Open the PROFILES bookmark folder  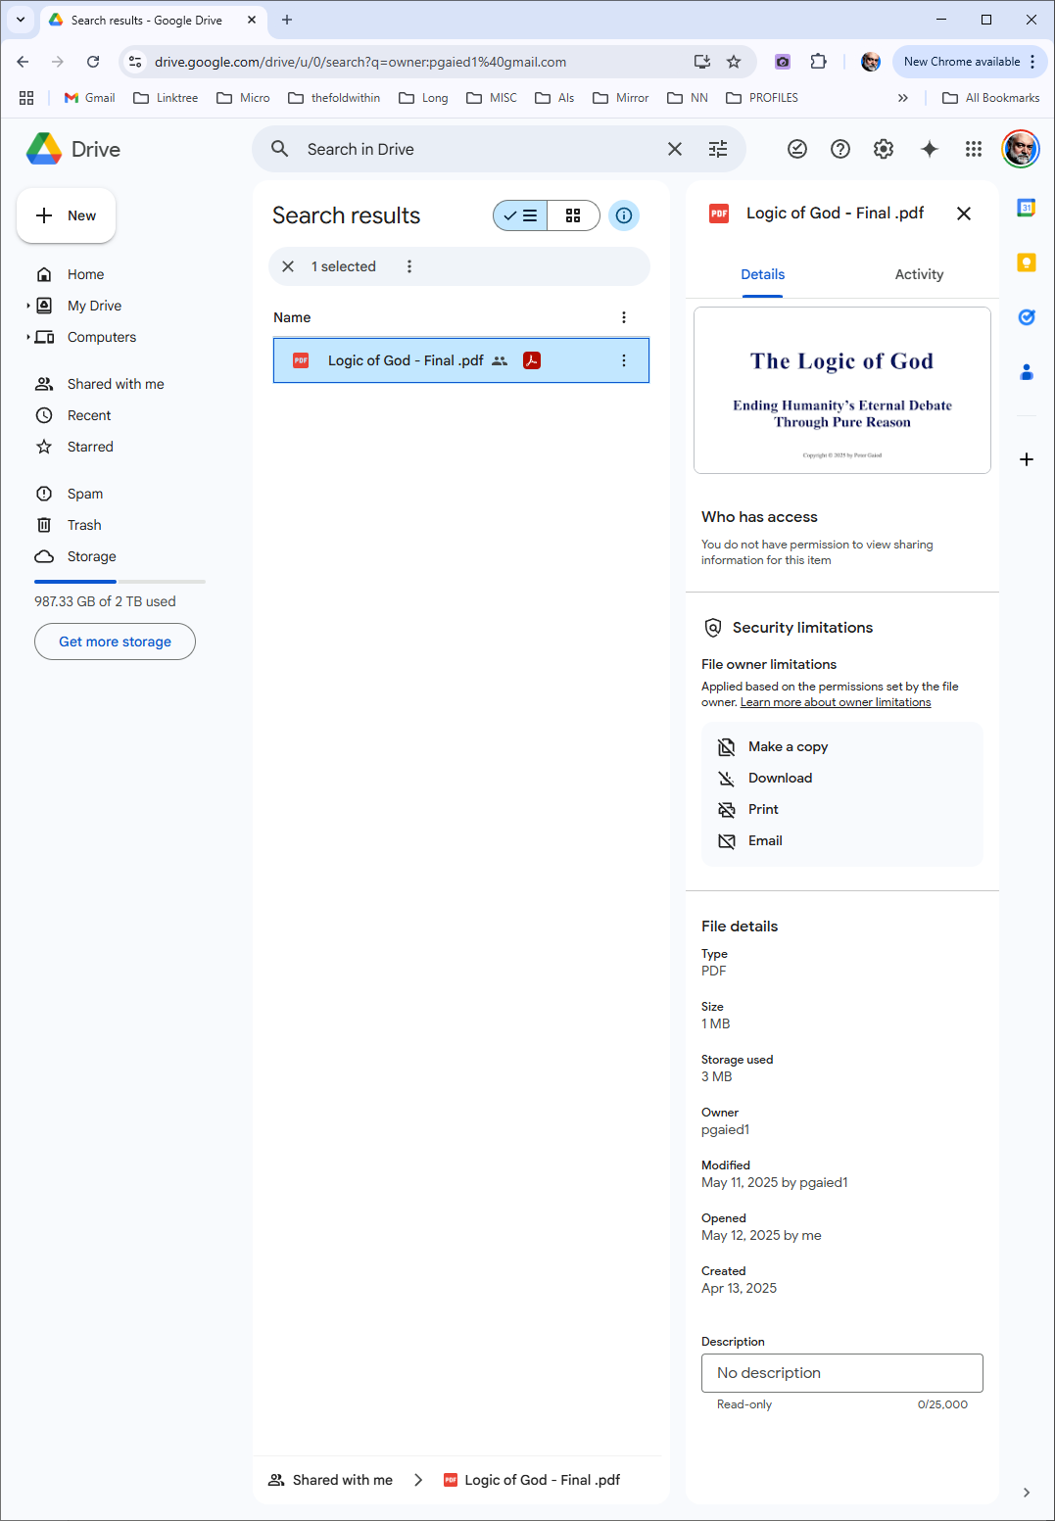click(761, 98)
